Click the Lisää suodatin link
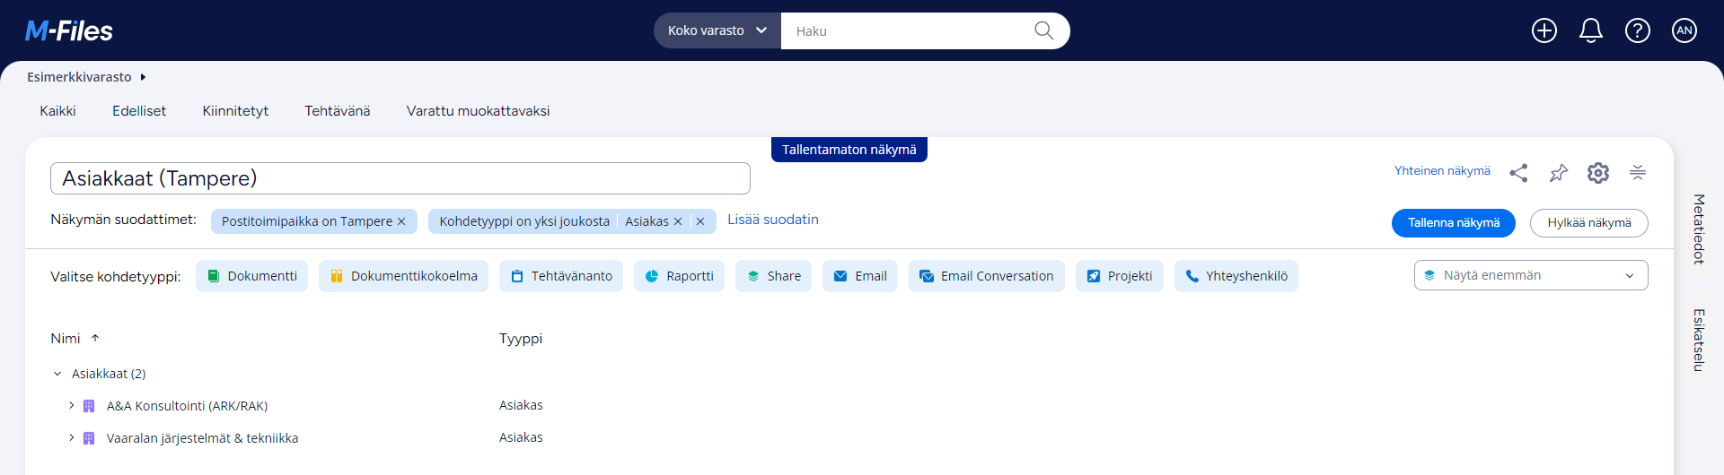Screen dimensions: 1724x475 (772, 220)
